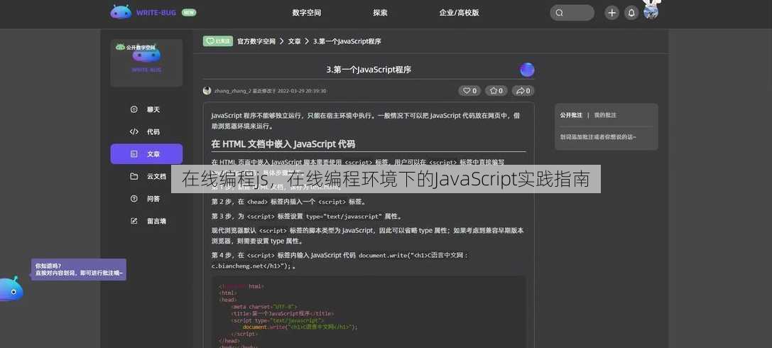Click author zhang_zhang_2 avatar

click(x=207, y=91)
